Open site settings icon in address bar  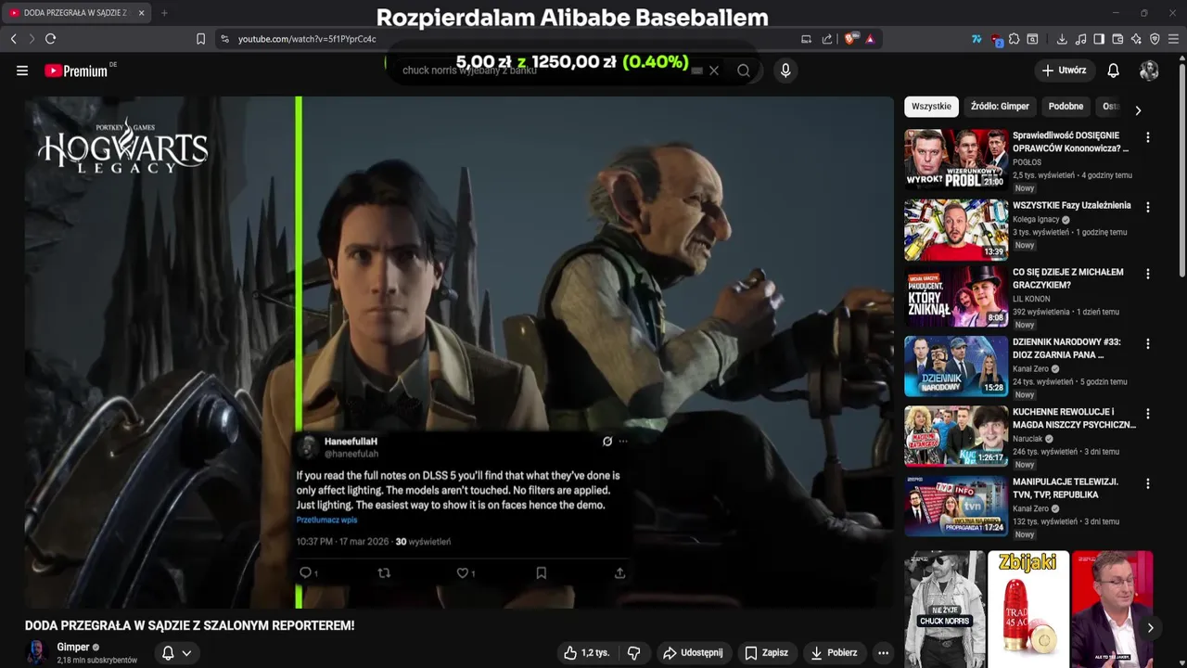[224, 39]
